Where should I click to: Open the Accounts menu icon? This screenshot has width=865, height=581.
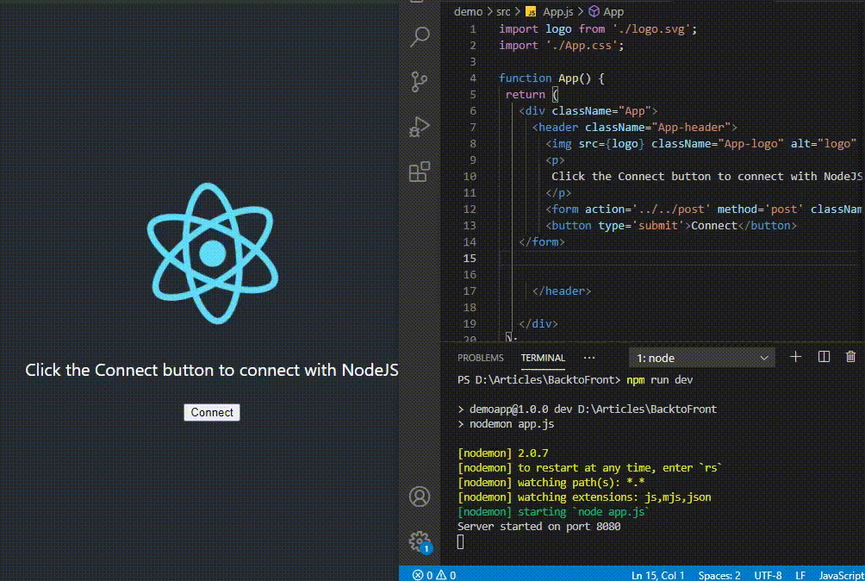420,497
